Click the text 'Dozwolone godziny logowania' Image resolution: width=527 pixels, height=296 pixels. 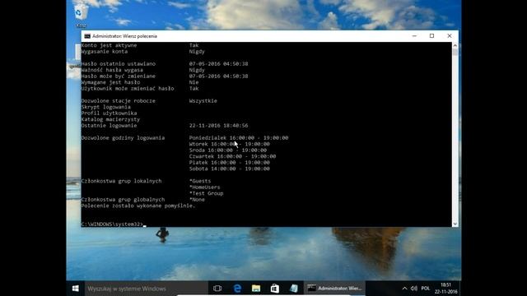(123, 138)
